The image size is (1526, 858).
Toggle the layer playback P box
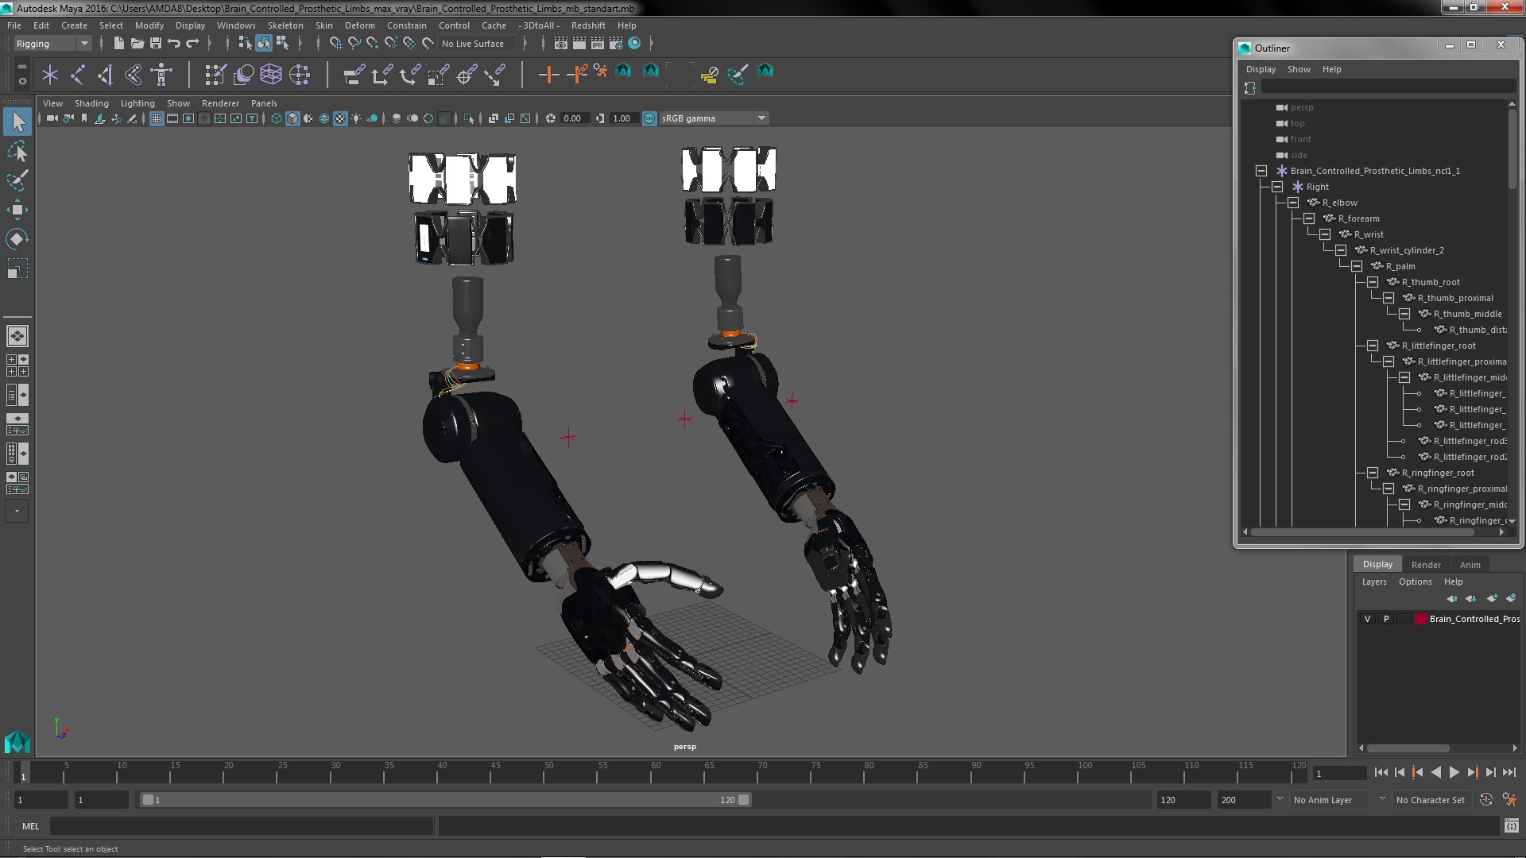1386,619
